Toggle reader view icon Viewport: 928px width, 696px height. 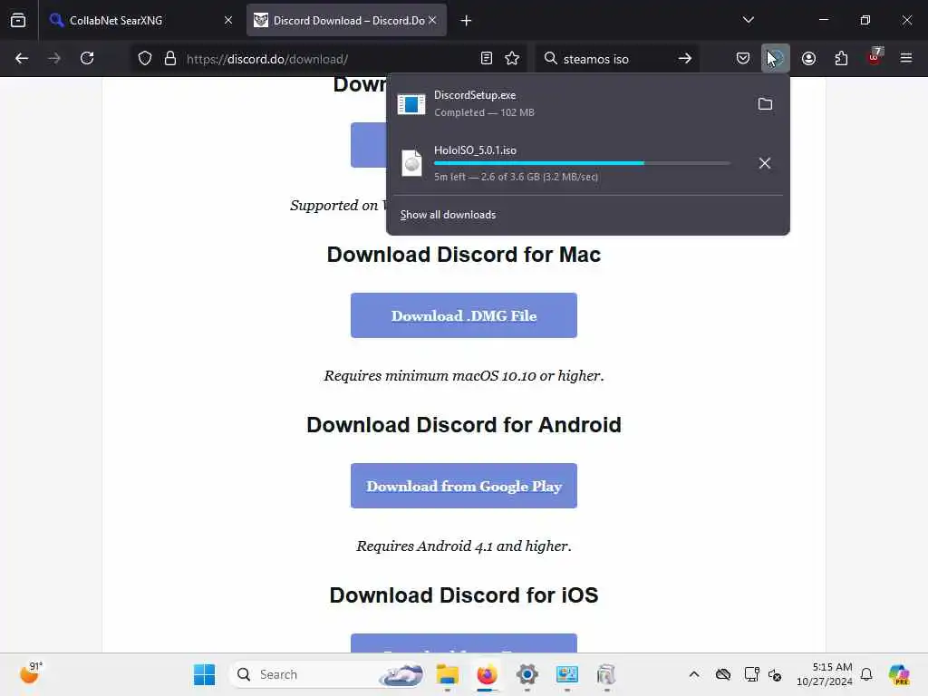pyautogui.click(x=487, y=58)
